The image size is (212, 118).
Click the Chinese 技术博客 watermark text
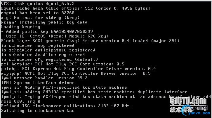coord(181,110)
